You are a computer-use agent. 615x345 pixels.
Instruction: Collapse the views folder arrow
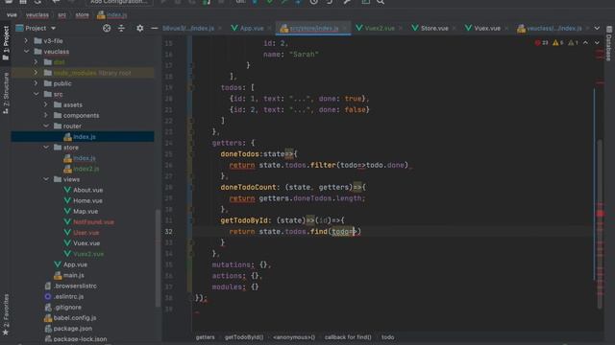coord(46,179)
